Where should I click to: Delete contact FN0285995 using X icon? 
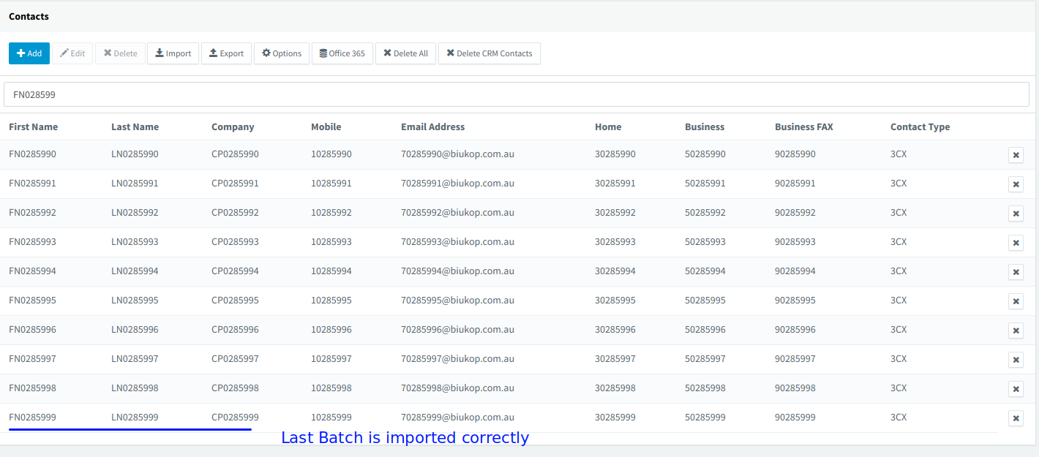(1016, 301)
